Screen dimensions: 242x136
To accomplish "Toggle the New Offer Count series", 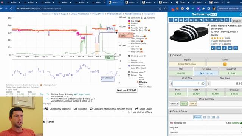I will pos(137,66).
